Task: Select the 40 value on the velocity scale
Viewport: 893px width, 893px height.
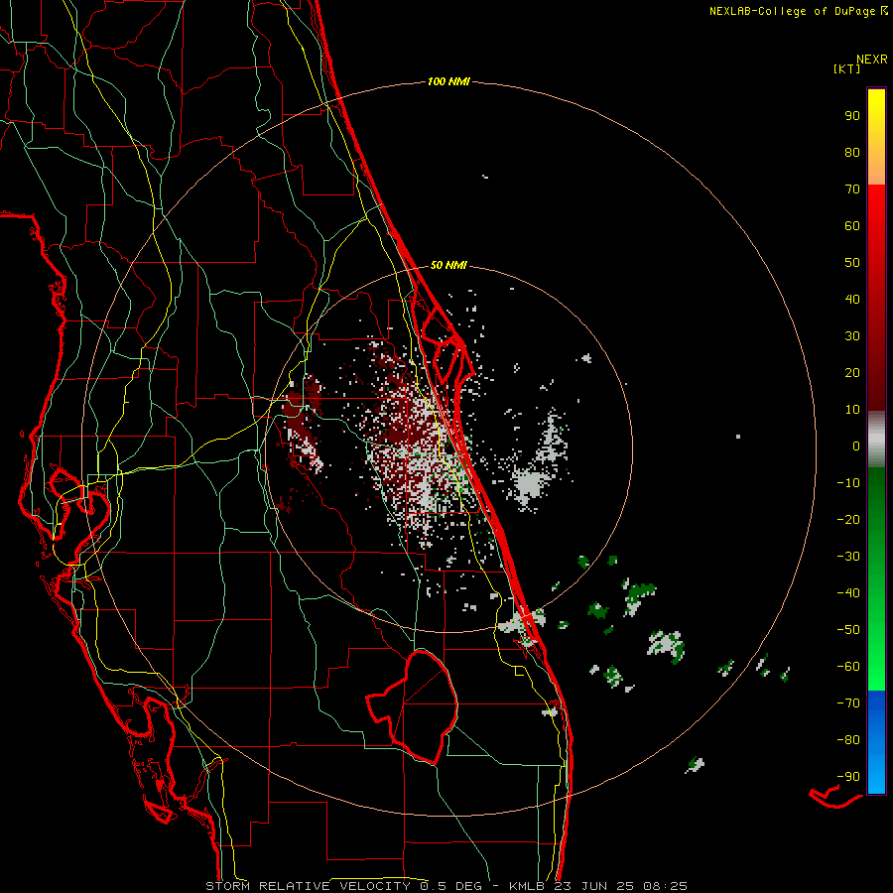Action: pyautogui.click(x=852, y=300)
